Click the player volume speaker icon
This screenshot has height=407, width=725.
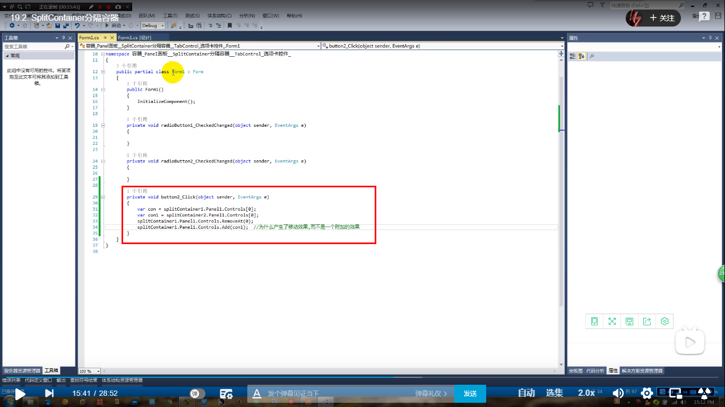[618, 393]
